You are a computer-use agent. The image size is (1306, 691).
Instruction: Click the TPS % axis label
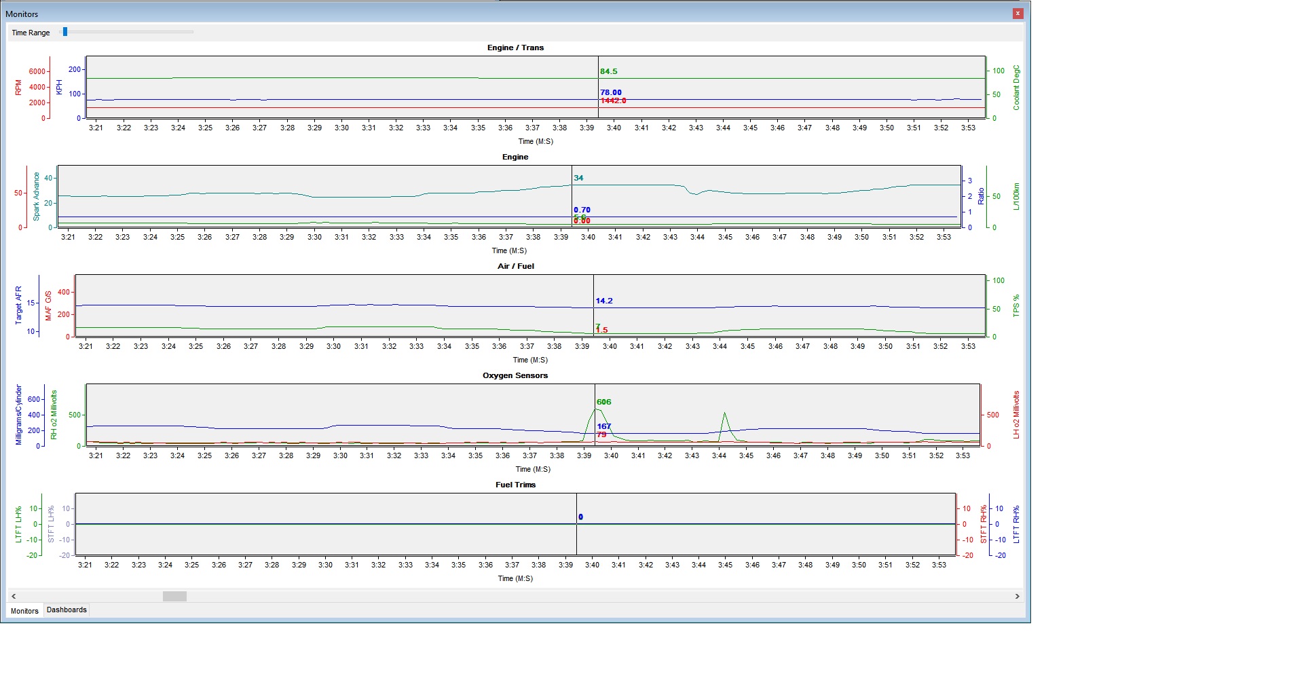[x=1016, y=305]
